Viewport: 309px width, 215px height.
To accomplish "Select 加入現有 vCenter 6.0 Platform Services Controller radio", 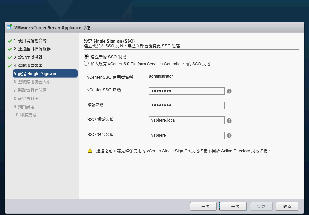I will 86,63.
